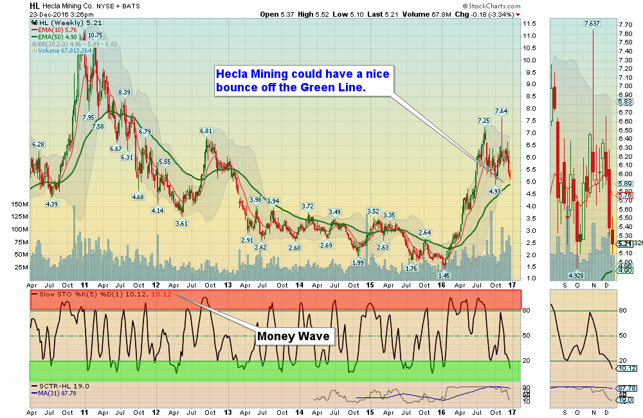Click the 4.928 low label in zoom panel
This screenshot has width=643, height=418.
[575, 275]
